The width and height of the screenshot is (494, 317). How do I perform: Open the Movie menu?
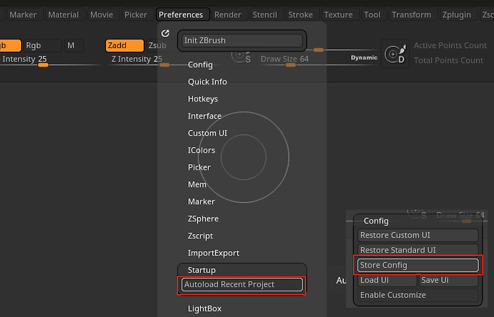point(101,14)
